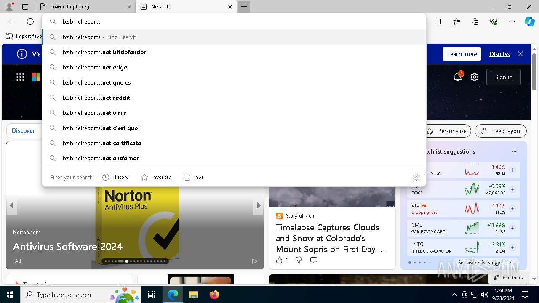The image size is (539, 303).
Task: Open Task View on taskbar
Action: 152,295
